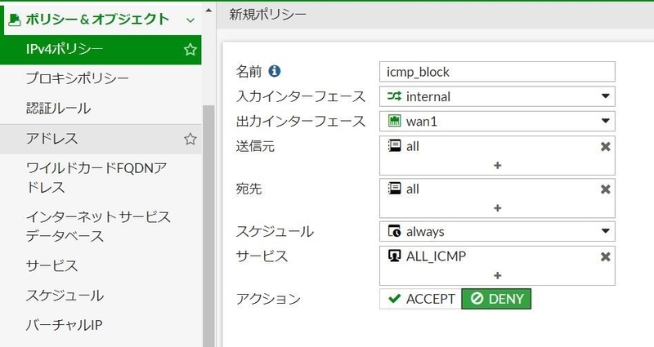Open the バーチャルIP sidebar item
Image resolution: width=654 pixels, height=347 pixels.
click(101, 325)
